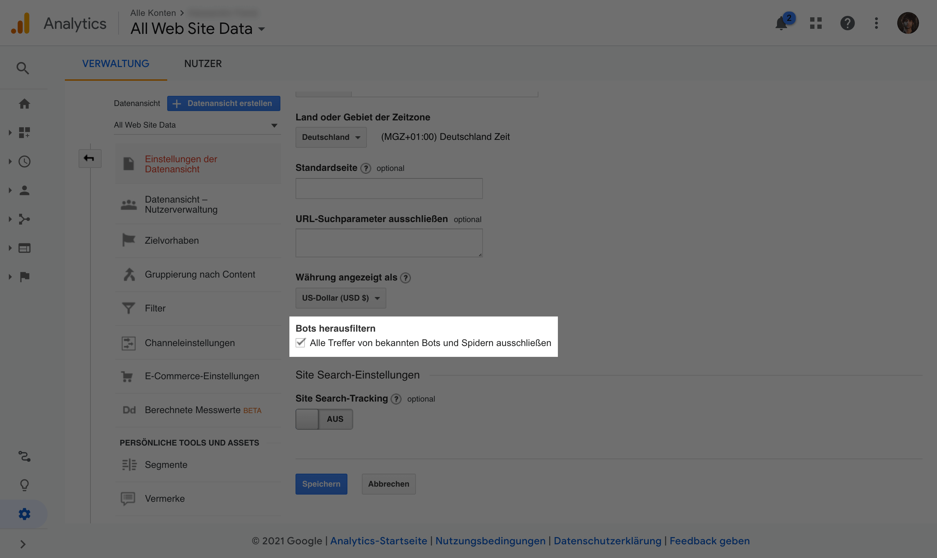937x558 pixels.
Task: Open the Datenschutzerklärung footer link
Action: click(x=607, y=541)
